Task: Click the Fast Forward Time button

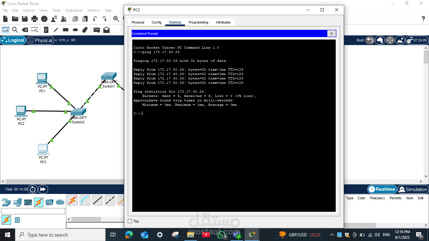Action: 42,189
